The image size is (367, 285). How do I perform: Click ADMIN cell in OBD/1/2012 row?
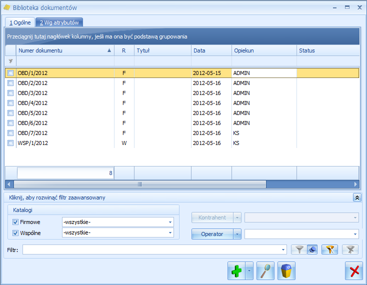click(x=264, y=73)
